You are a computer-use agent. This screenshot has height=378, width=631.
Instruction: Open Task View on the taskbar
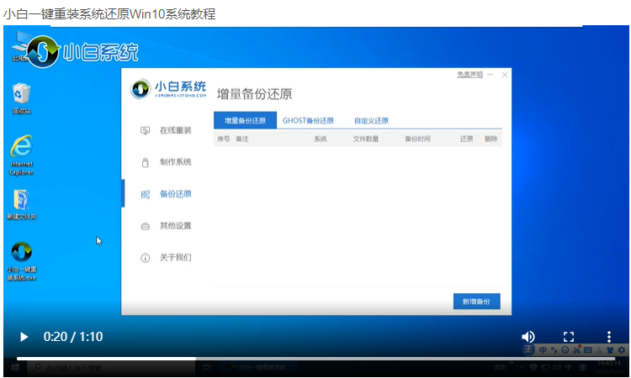click(x=207, y=368)
